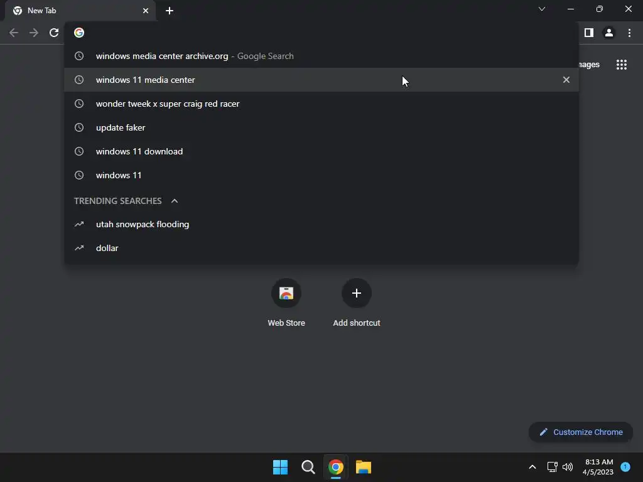Select suggestion windows 11 download
643x482 pixels.
[x=321, y=151]
